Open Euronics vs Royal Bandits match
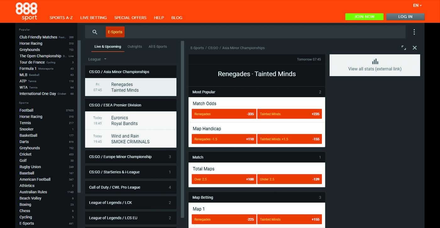This screenshot has width=440, height=228. click(x=131, y=120)
